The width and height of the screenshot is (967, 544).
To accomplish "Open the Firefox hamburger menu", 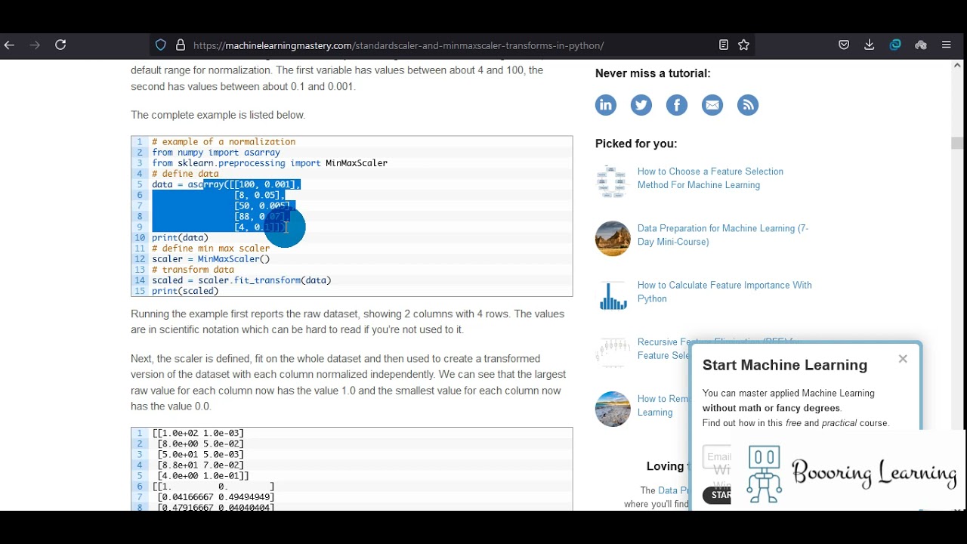I will pyautogui.click(x=946, y=45).
